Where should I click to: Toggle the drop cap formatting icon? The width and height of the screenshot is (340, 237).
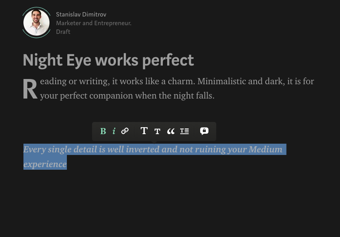185,131
